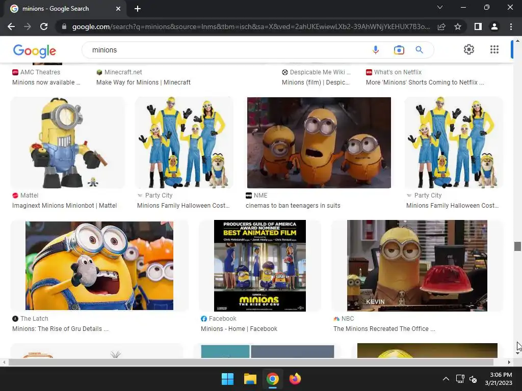522x391 pixels.
Task: Open 'Minions: The Rise of Gru Details' link
Action: 60,328
